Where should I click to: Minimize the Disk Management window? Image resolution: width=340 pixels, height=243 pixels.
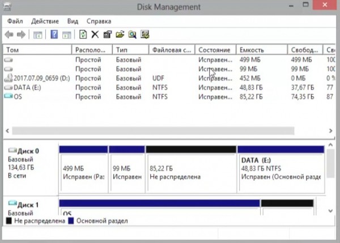[291, 6]
